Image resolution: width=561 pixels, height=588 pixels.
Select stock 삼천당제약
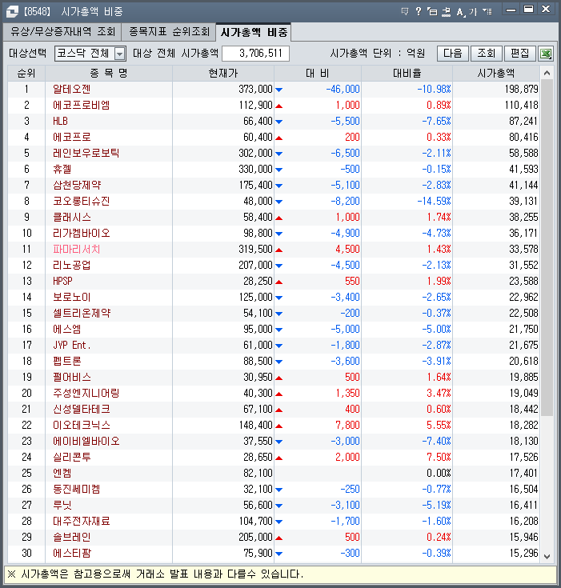tap(77, 186)
